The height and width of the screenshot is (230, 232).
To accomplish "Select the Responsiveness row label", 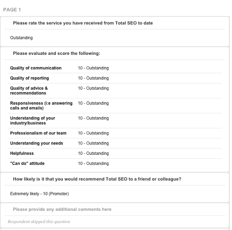I will (41, 105).
